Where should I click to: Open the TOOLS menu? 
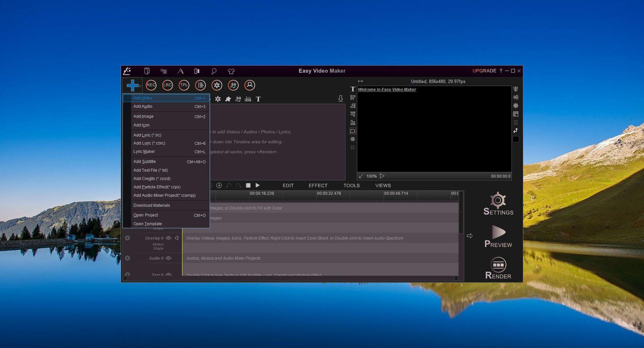[x=352, y=186]
